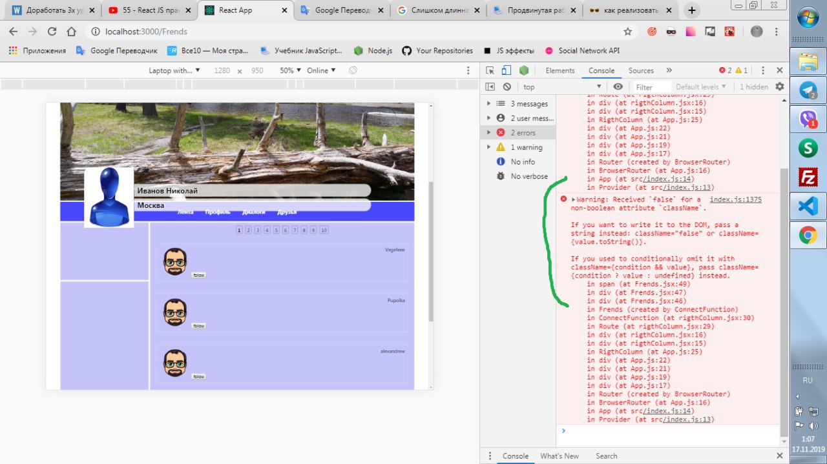
Task: Open the index.js:1375 source link
Action: pyautogui.click(x=735, y=200)
